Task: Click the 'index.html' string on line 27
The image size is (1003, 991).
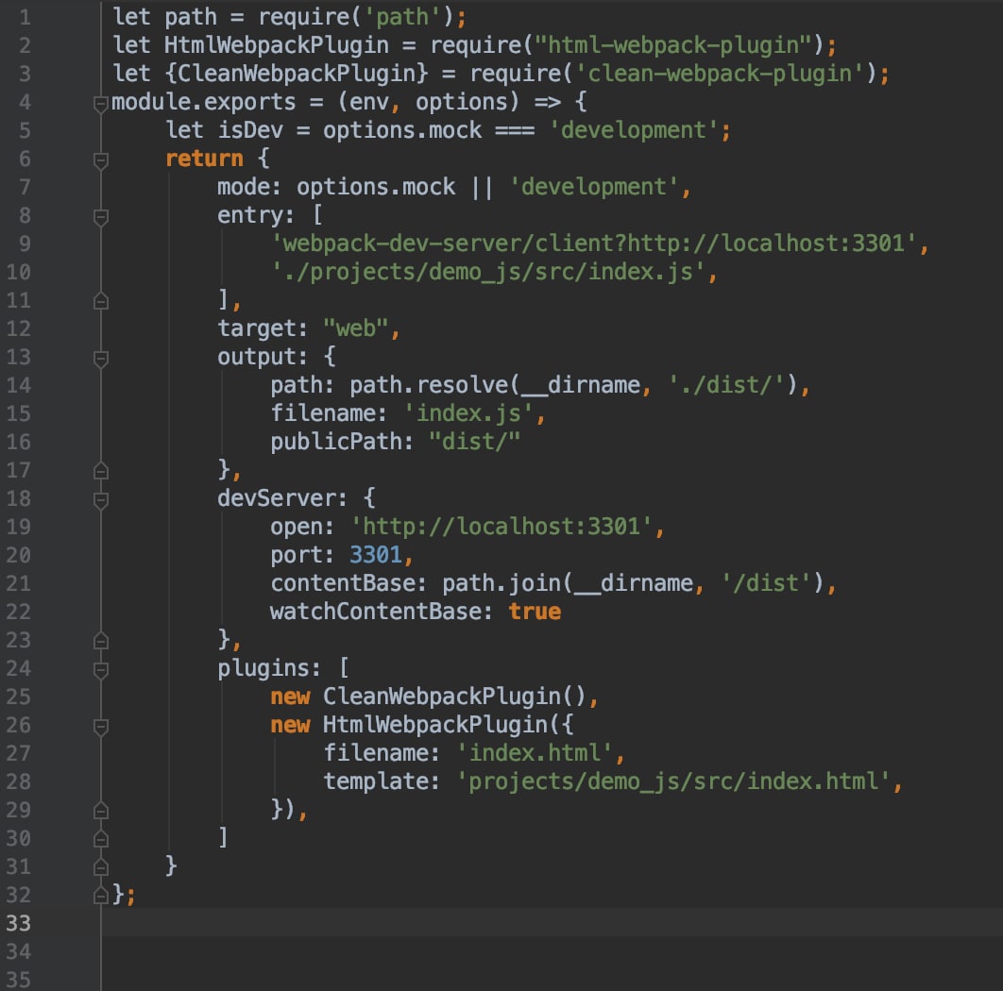Action: tap(535, 752)
